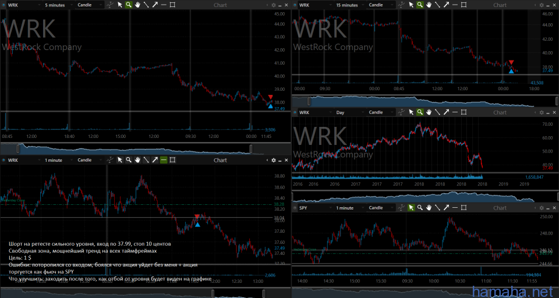This screenshot has width=559, height=298.
Task: Select the arrow drawing tool in SPY chart
Action: click(x=446, y=208)
